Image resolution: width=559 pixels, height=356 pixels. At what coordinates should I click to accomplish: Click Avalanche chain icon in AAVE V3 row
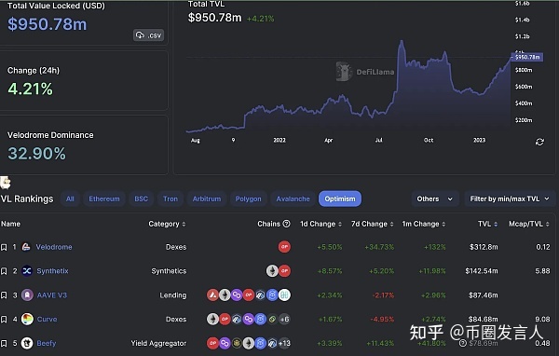click(x=212, y=295)
